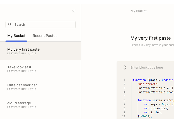174x123 pixels.
Task: Click the "var properties;" code line
Action: click(156, 108)
